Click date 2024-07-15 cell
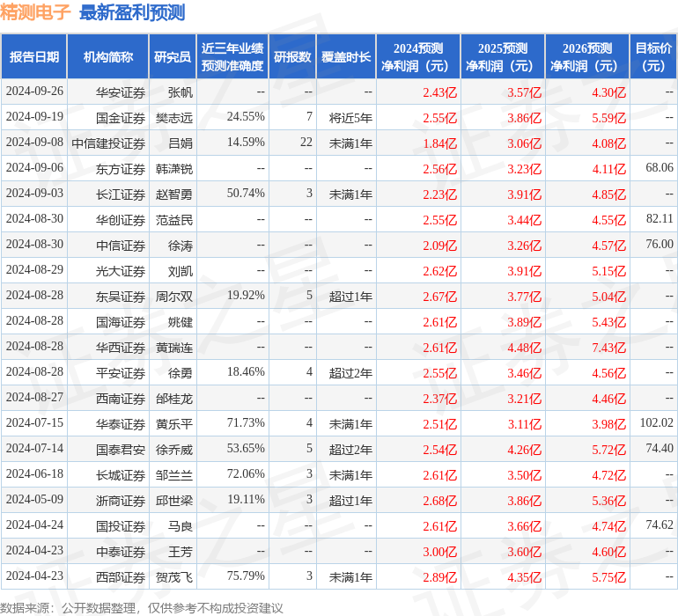Viewport: 678px width, 616px height. (x=34, y=422)
